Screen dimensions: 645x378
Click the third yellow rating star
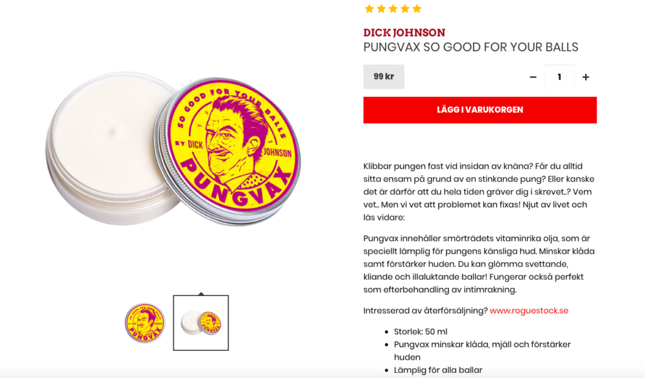pos(393,9)
